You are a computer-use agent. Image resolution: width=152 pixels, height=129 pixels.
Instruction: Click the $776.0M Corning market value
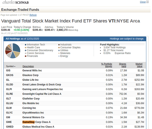(139, 108)
